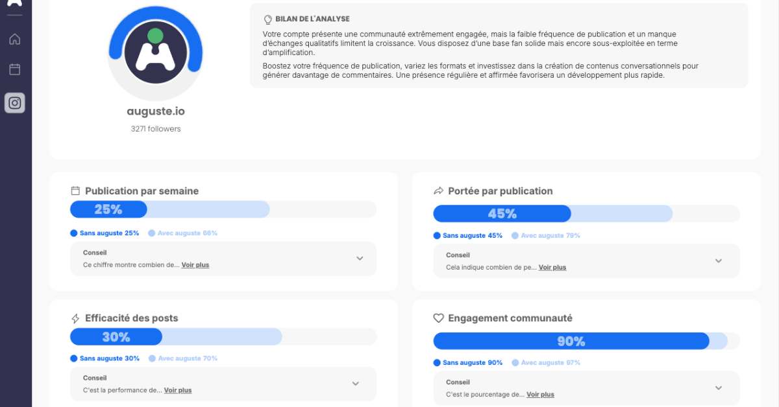The image size is (779, 407).
Task: Click the lightning icon beside Efficacité des posts
Action: (75, 319)
